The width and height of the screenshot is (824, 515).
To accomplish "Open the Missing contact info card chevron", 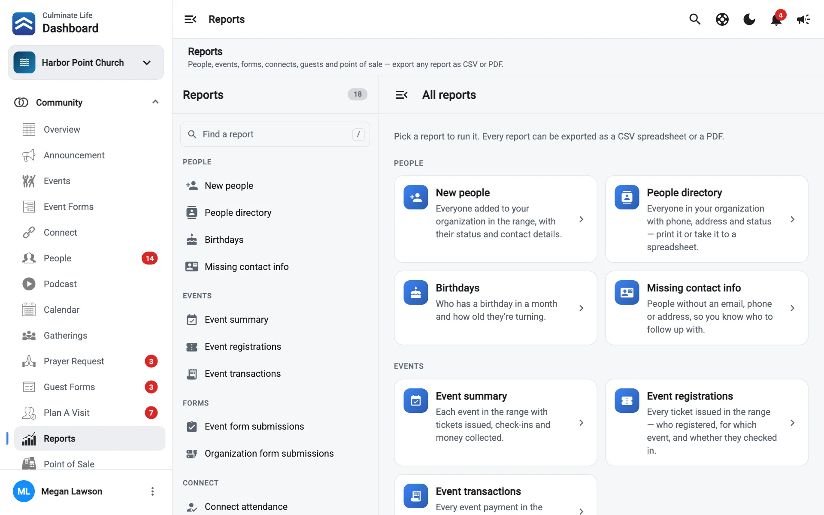I will [x=792, y=308].
